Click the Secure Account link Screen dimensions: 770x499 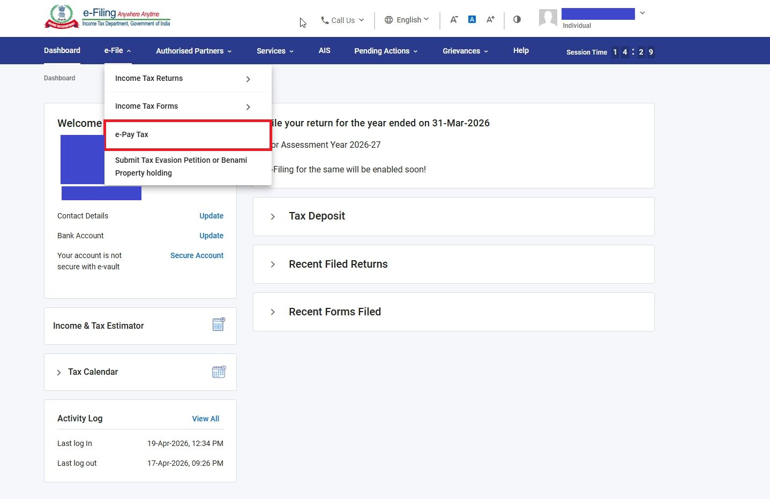[197, 255]
